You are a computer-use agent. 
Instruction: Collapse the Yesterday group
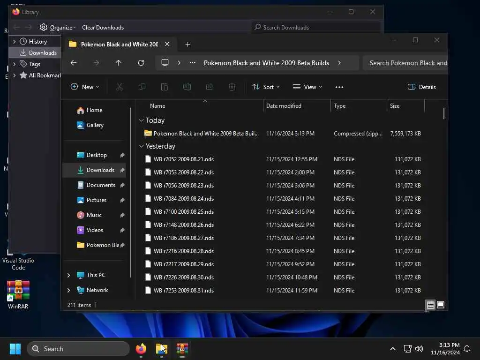141,146
